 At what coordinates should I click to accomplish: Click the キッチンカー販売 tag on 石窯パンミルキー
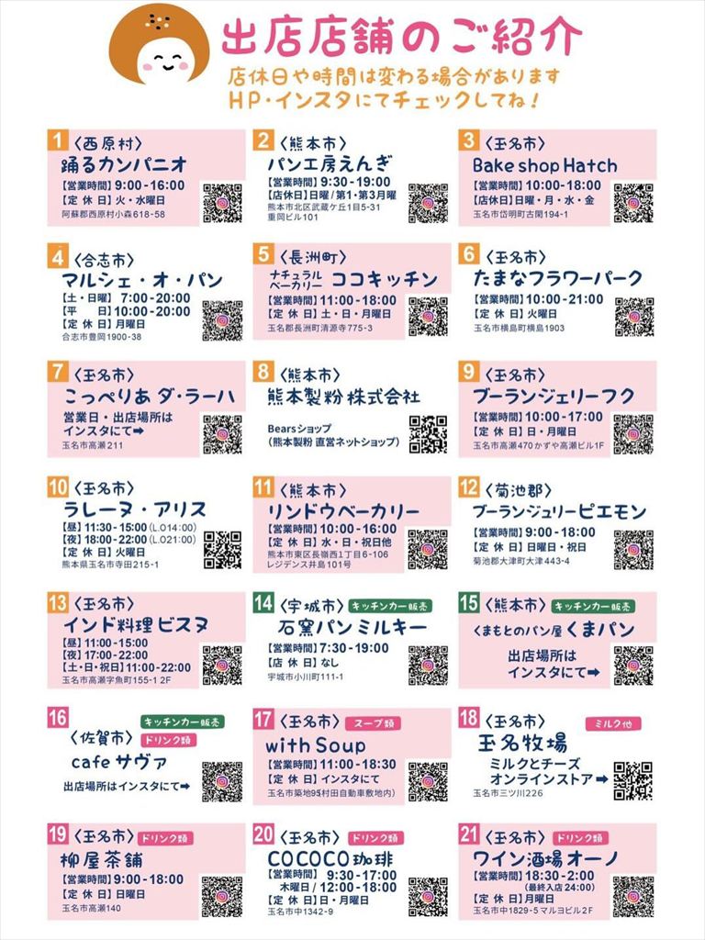(391, 606)
